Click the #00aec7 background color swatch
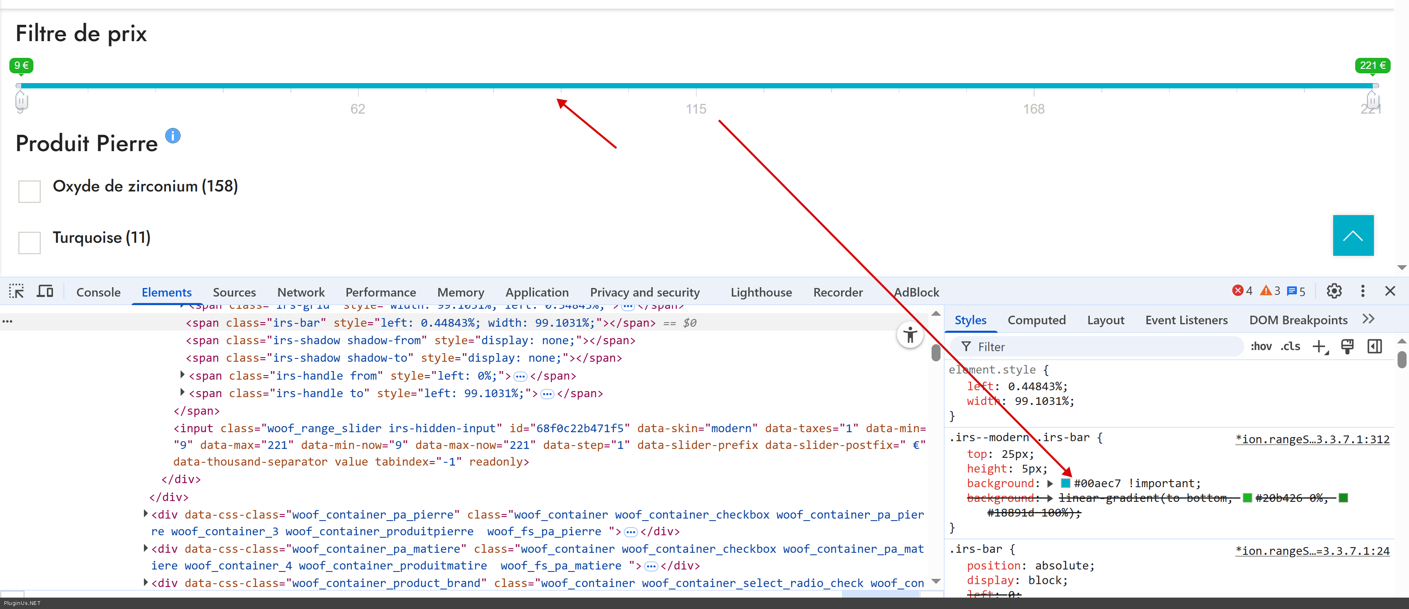Viewport: 1409px width, 609px height. coord(1065,483)
